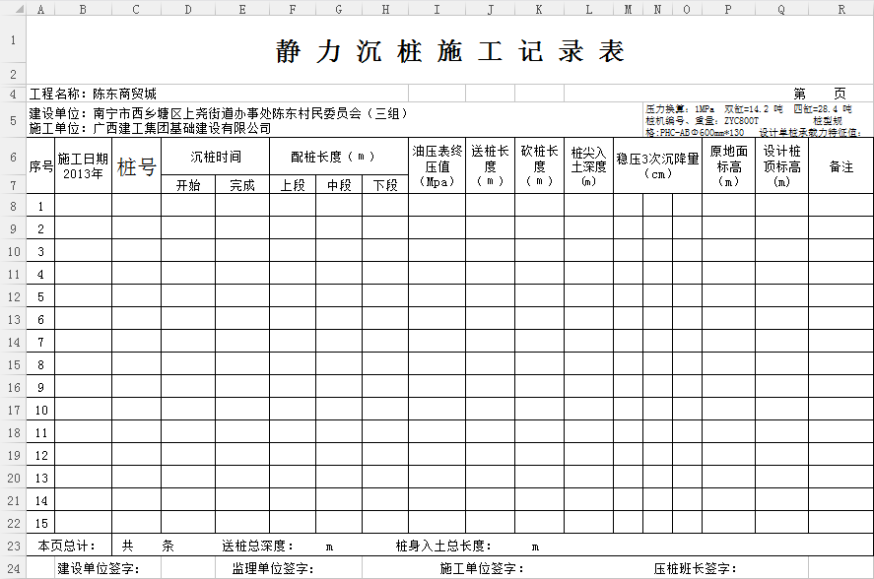Select row header 23
The width and height of the screenshot is (874, 579).
point(13,546)
